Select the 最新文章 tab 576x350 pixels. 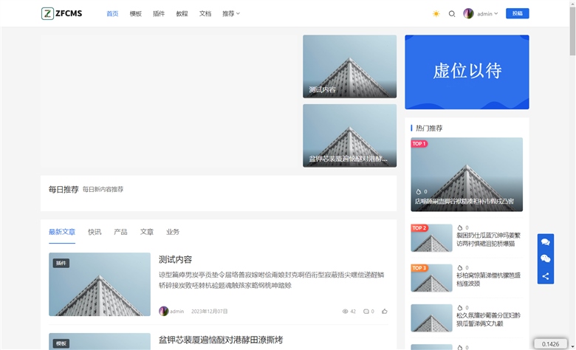[x=62, y=232]
